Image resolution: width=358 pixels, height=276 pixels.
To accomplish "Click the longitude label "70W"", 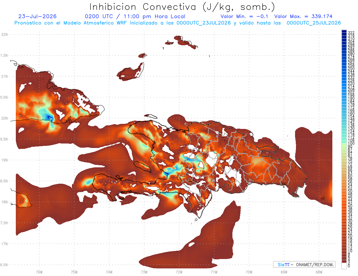I will [x=249, y=272].
